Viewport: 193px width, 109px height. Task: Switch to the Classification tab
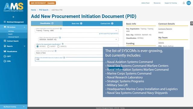point(47,23)
